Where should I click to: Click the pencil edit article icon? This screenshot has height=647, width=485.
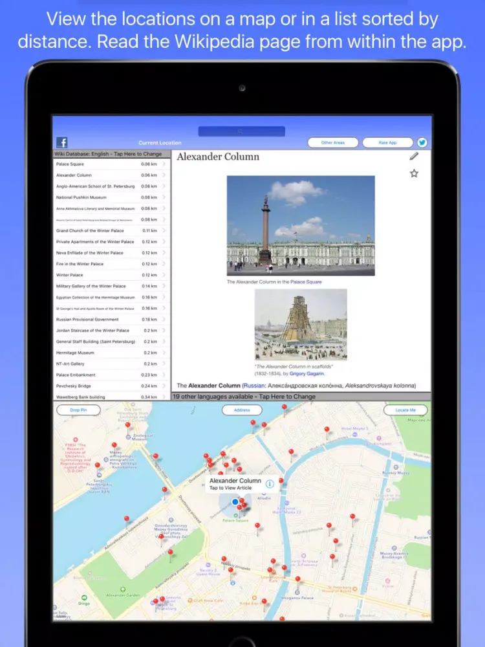point(414,156)
